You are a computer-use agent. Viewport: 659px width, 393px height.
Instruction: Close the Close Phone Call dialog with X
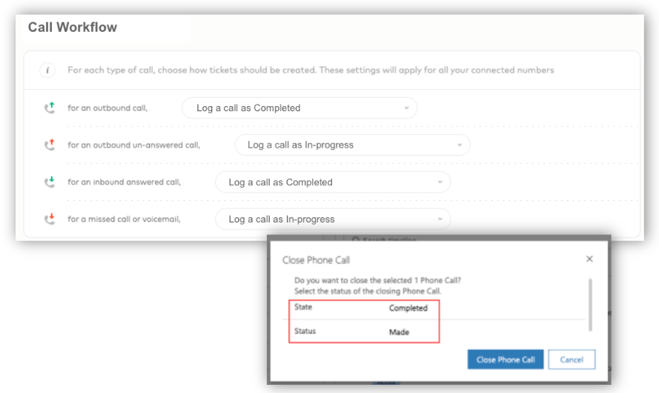point(589,259)
